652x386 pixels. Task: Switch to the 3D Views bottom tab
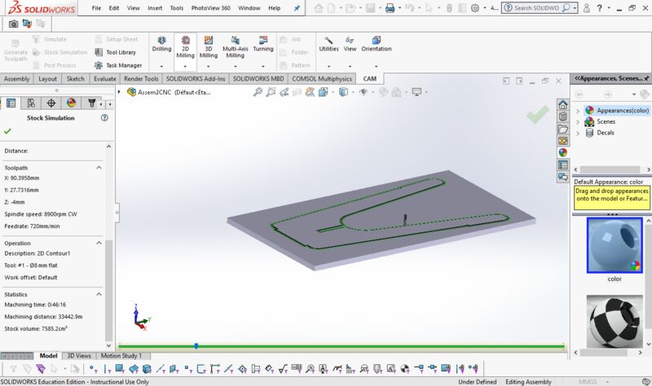coord(79,356)
